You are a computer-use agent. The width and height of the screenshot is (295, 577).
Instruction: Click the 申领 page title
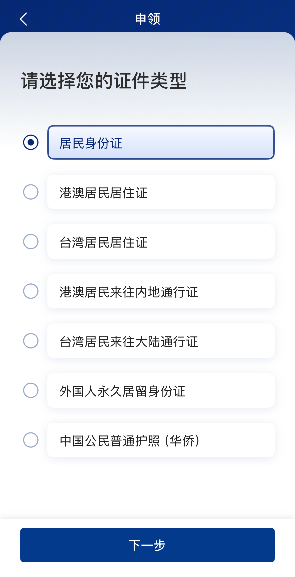point(148,19)
